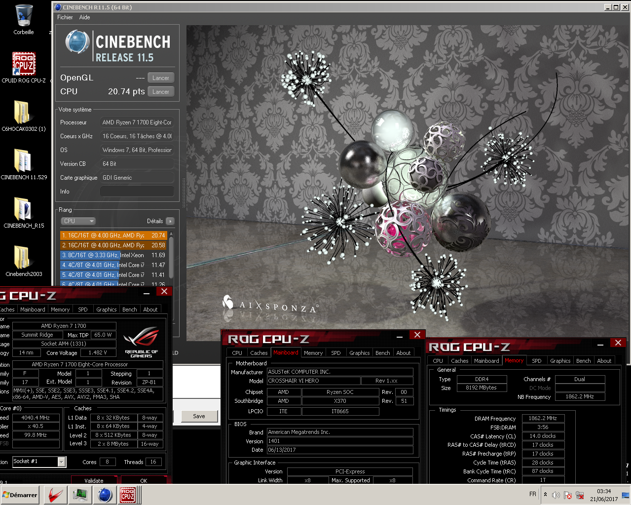Open Graphics tab in middle CPU-Z window
This screenshot has height=505, width=631.
[x=360, y=353]
